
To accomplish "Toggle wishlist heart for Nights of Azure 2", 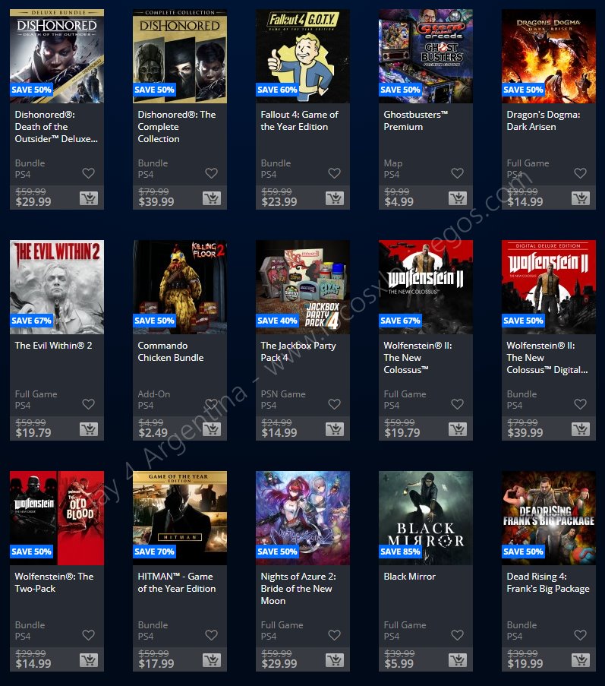I will pos(335,635).
